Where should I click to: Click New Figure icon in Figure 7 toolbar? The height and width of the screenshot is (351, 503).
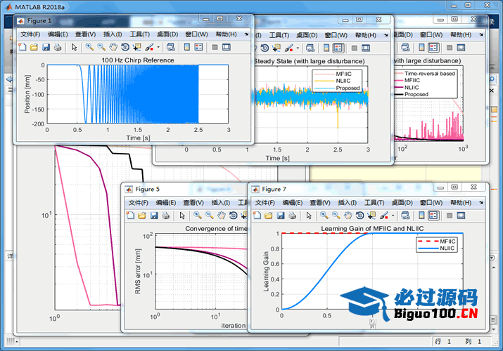[257, 216]
